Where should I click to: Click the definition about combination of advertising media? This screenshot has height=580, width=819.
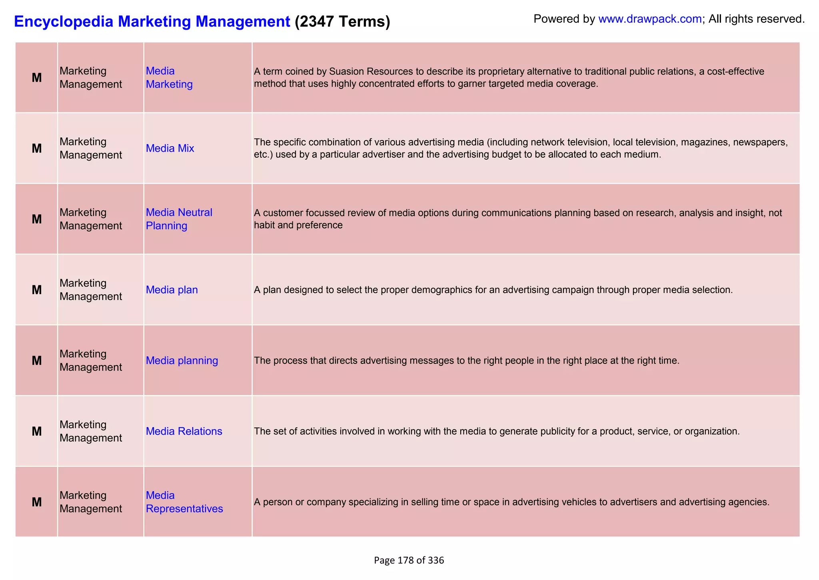coord(521,149)
